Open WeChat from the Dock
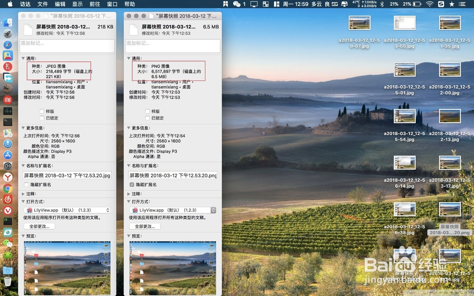Screen dimensions: 474x296 (x=8, y=243)
